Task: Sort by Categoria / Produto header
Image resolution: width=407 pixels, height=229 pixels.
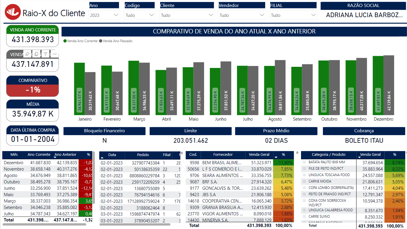Action: [329, 155]
